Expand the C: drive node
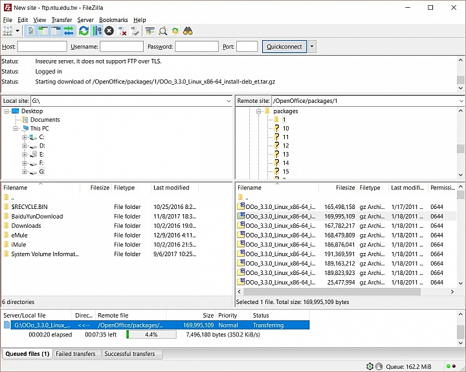 pos(25,137)
